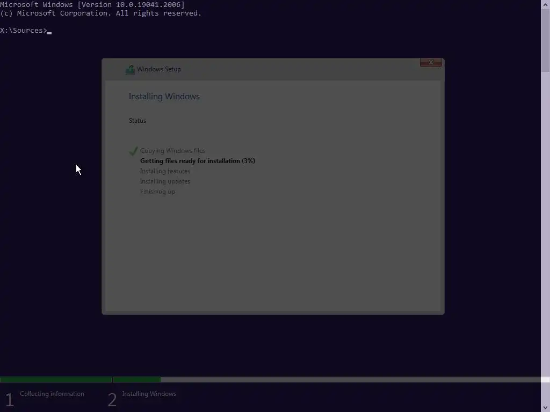
Task: Click the 'Windows Setup' title text
Action: tap(159, 69)
